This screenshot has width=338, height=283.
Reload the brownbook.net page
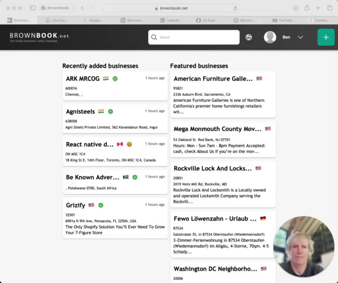(235, 8)
